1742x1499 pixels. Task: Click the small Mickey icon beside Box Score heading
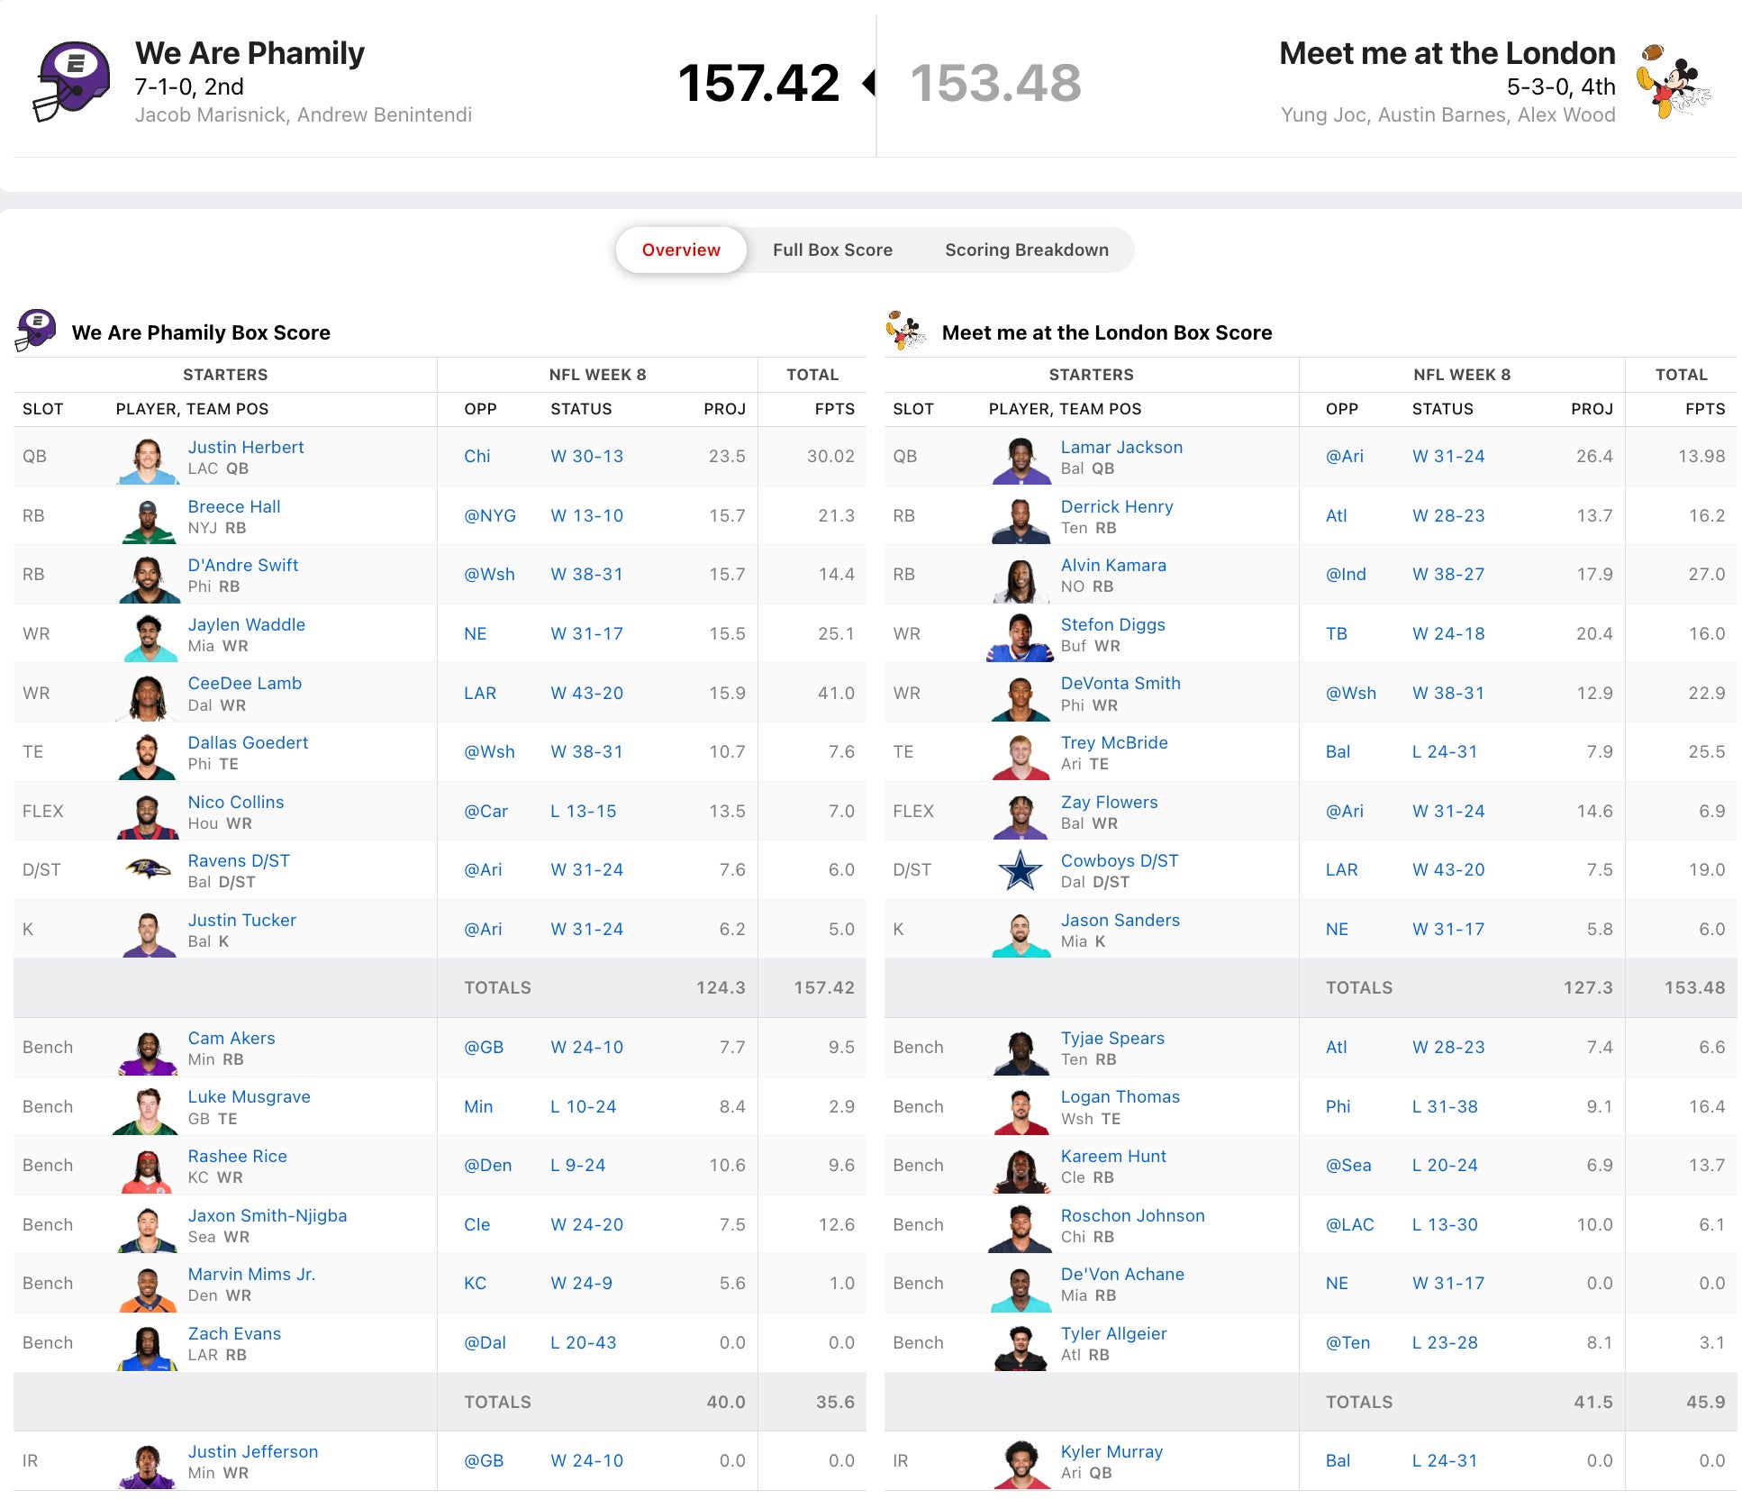pyautogui.click(x=905, y=331)
